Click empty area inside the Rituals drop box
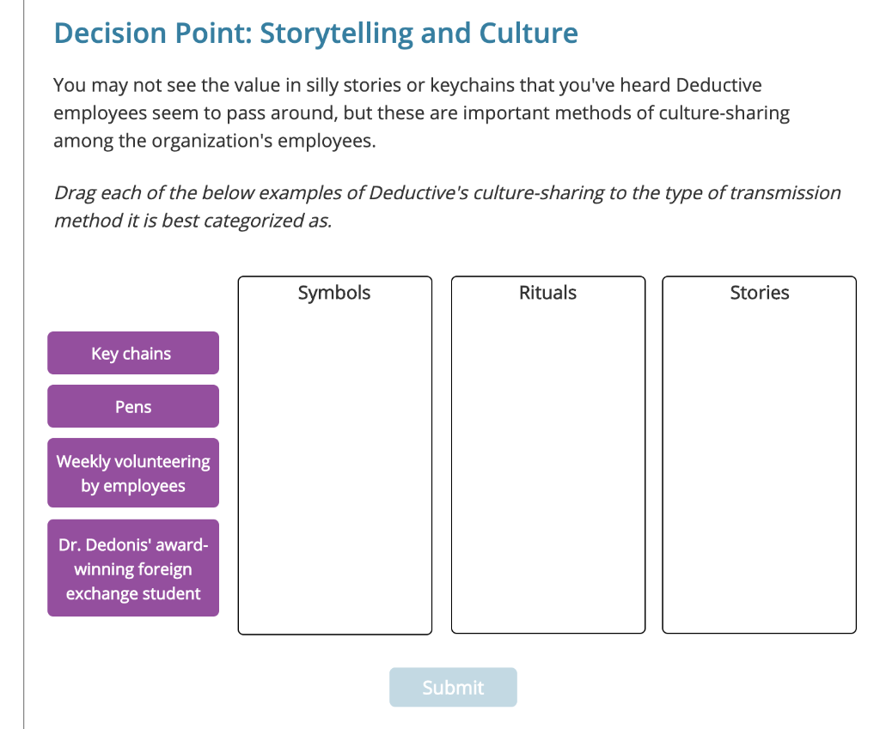The height and width of the screenshot is (729, 880). pyautogui.click(x=547, y=472)
